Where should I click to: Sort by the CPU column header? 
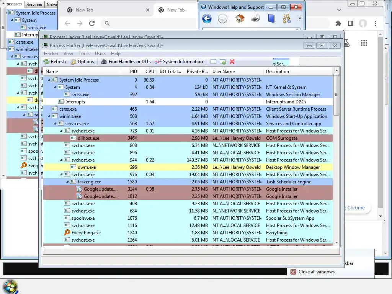[147, 72]
